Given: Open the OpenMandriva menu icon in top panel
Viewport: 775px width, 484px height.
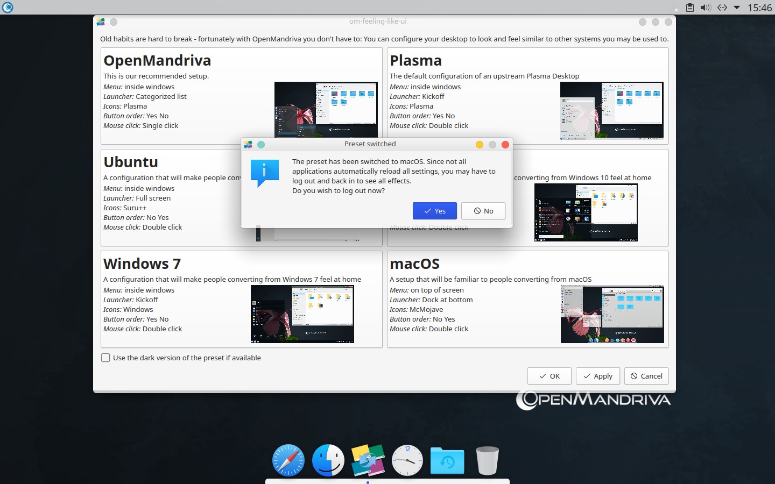Looking at the screenshot, I should coord(8,8).
